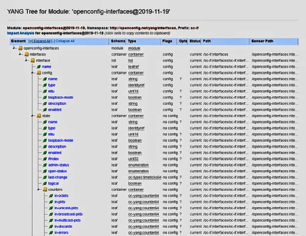Click the leaf icon next to admin-status
The height and width of the screenshot is (236, 306).
(44, 165)
